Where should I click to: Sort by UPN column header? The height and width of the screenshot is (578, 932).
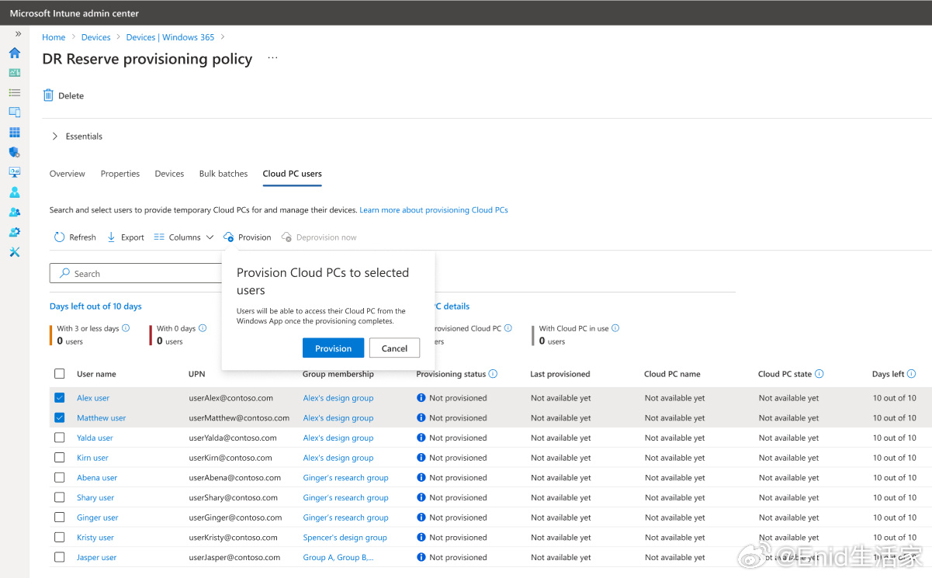[197, 374]
